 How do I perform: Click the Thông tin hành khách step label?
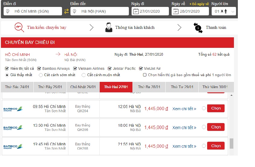pos(135,27)
